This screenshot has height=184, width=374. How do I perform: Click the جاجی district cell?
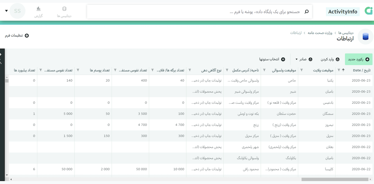[x=279, y=81]
